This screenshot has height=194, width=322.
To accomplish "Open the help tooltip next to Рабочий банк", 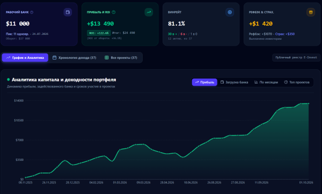I will (32, 12).
